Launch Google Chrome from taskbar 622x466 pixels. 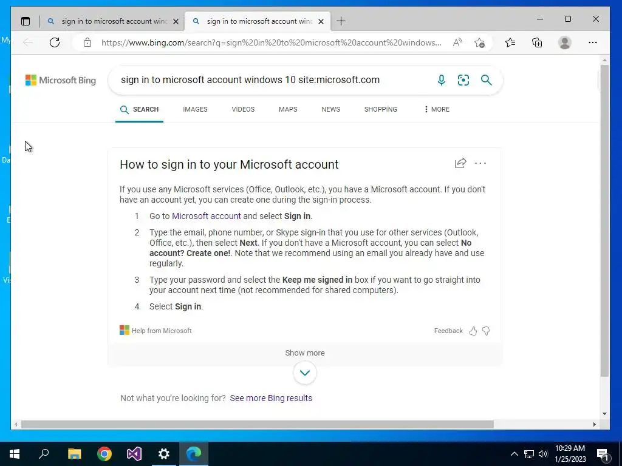pos(104,454)
